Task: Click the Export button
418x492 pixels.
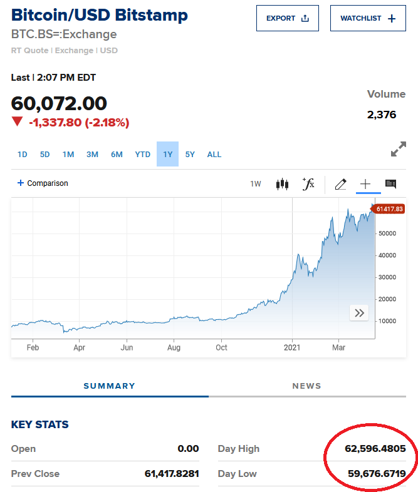Action: [288, 18]
